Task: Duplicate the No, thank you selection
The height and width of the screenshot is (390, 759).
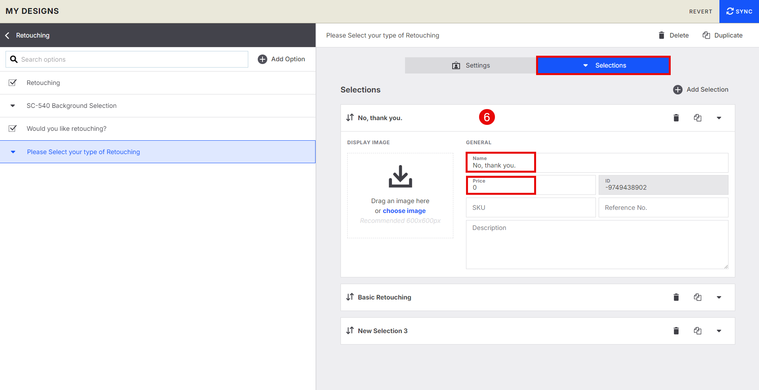Action: [x=698, y=118]
